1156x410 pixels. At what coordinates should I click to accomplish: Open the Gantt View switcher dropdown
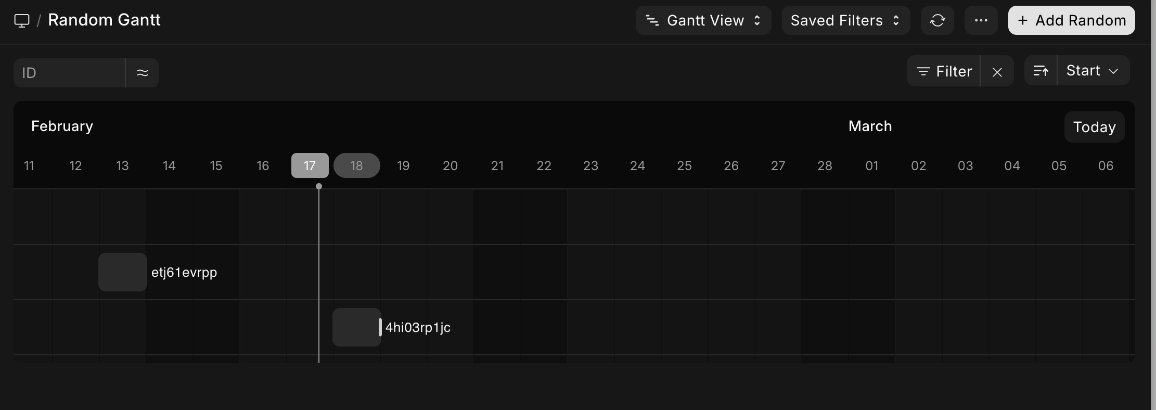[703, 20]
